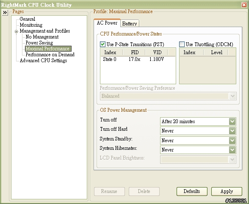Click the Apply button
Image resolution: width=249 pixels, height=204 pixels.
point(227,191)
